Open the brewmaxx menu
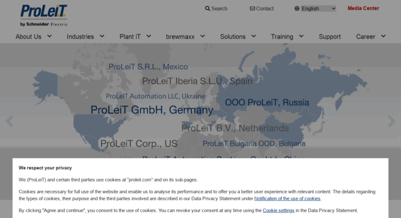This screenshot has height=218, width=401. [x=180, y=37]
